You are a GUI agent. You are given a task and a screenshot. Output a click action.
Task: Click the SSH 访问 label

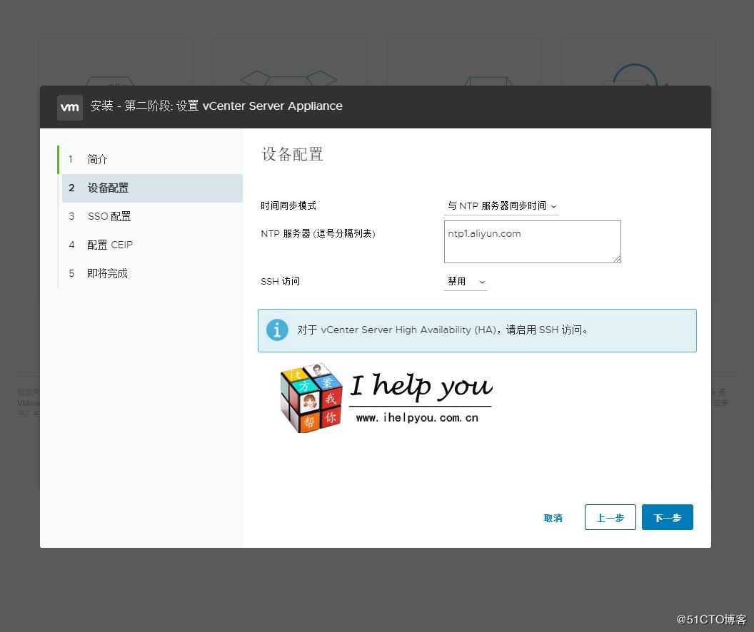click(x=281, y=282)
